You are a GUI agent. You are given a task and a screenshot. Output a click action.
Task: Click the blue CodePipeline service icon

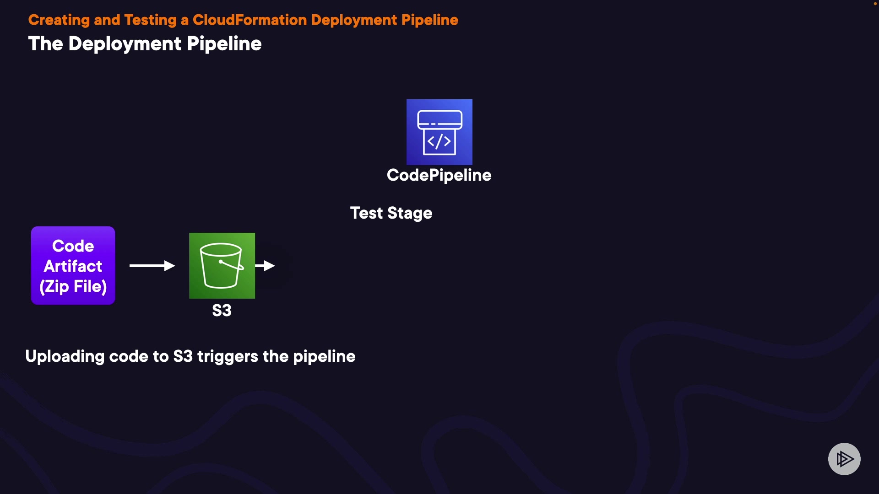pyautogui.click(x=439, y=132)
